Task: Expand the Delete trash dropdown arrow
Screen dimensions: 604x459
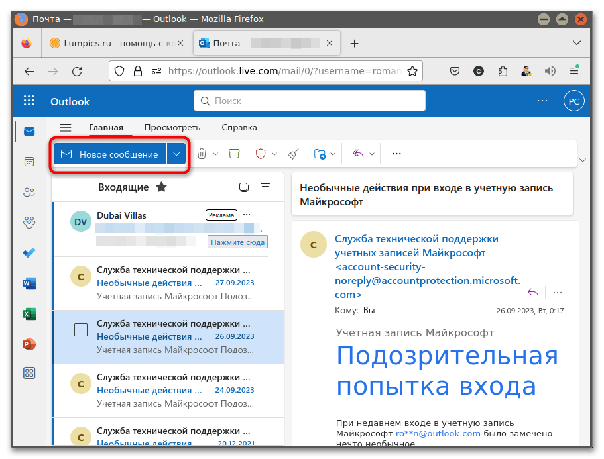Action: point(216,154)
